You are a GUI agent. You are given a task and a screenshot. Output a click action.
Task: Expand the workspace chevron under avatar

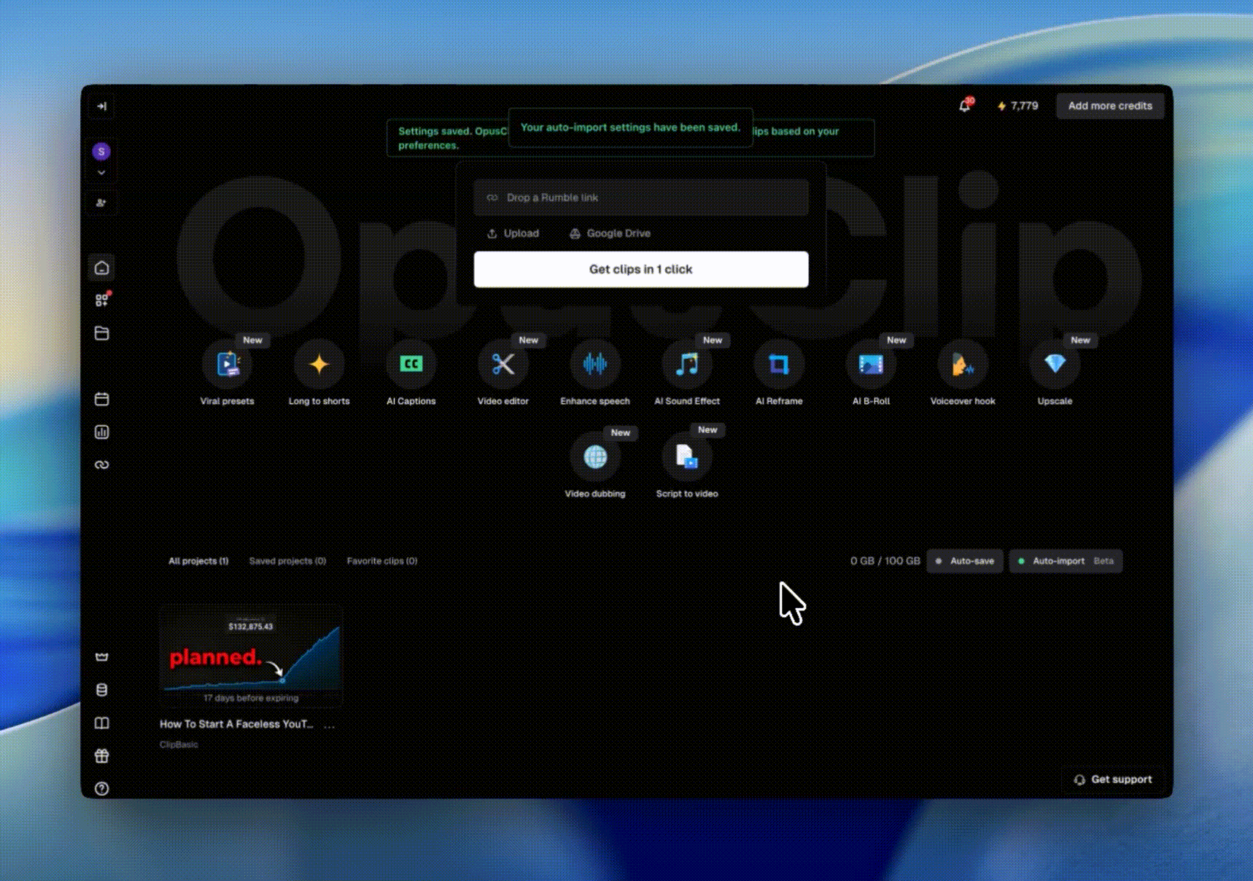point(101,173)
